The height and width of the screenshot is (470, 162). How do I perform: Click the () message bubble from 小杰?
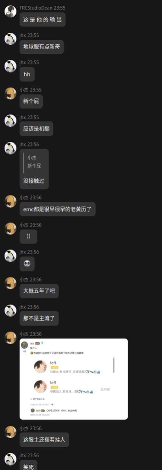pyautogui.click(x=28, y=237)
